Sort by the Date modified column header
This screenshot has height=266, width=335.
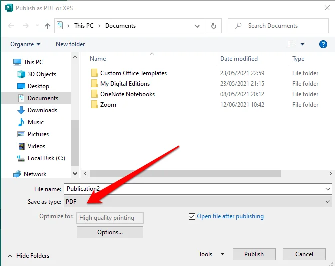pyautogui.click(x=239, y=59)
